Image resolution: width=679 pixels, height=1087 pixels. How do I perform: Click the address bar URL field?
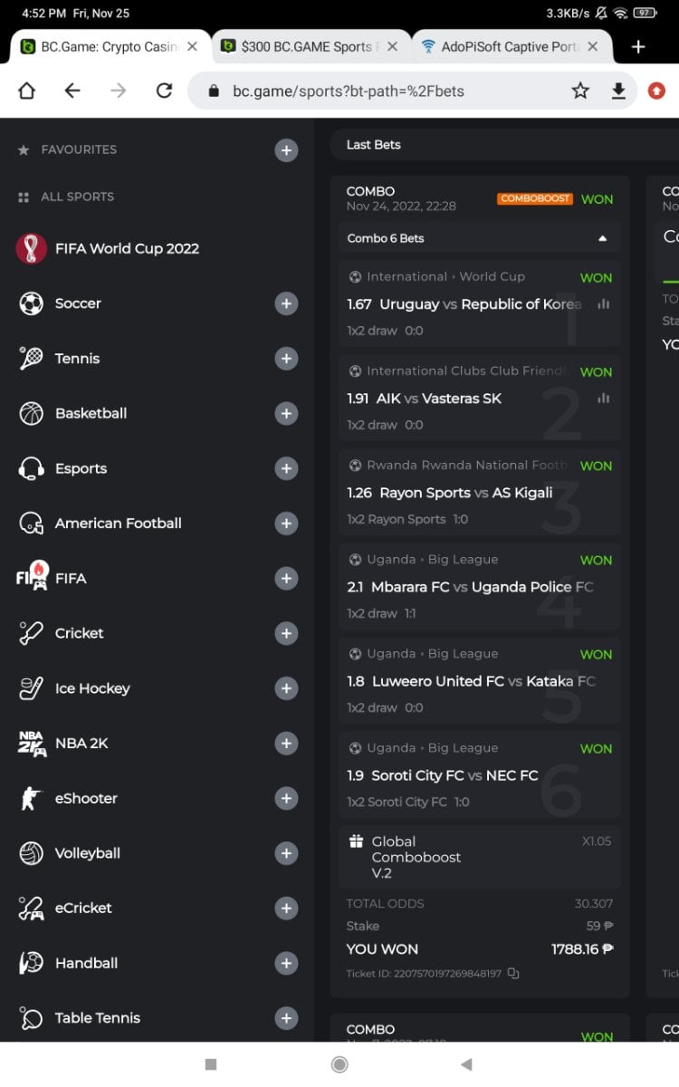click(380, 91)
